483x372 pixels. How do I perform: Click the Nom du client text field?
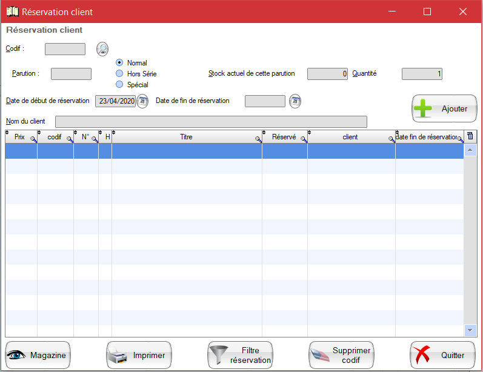click(211, 122)
